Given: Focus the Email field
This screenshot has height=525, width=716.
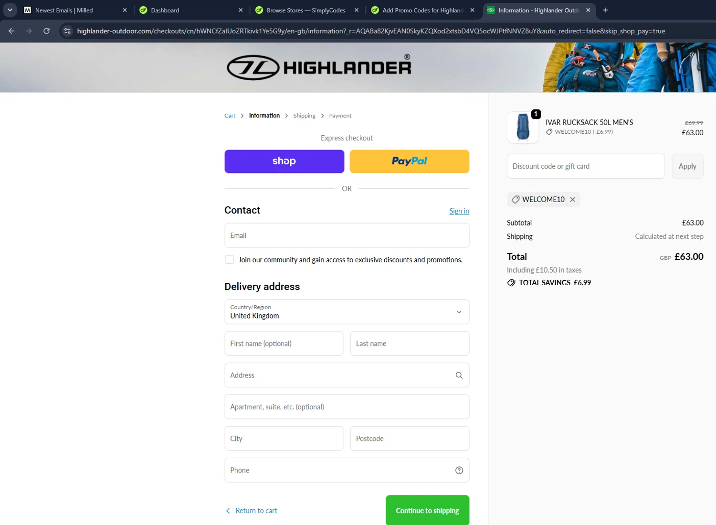Looking at the screenshot, I should click(347, 236).
